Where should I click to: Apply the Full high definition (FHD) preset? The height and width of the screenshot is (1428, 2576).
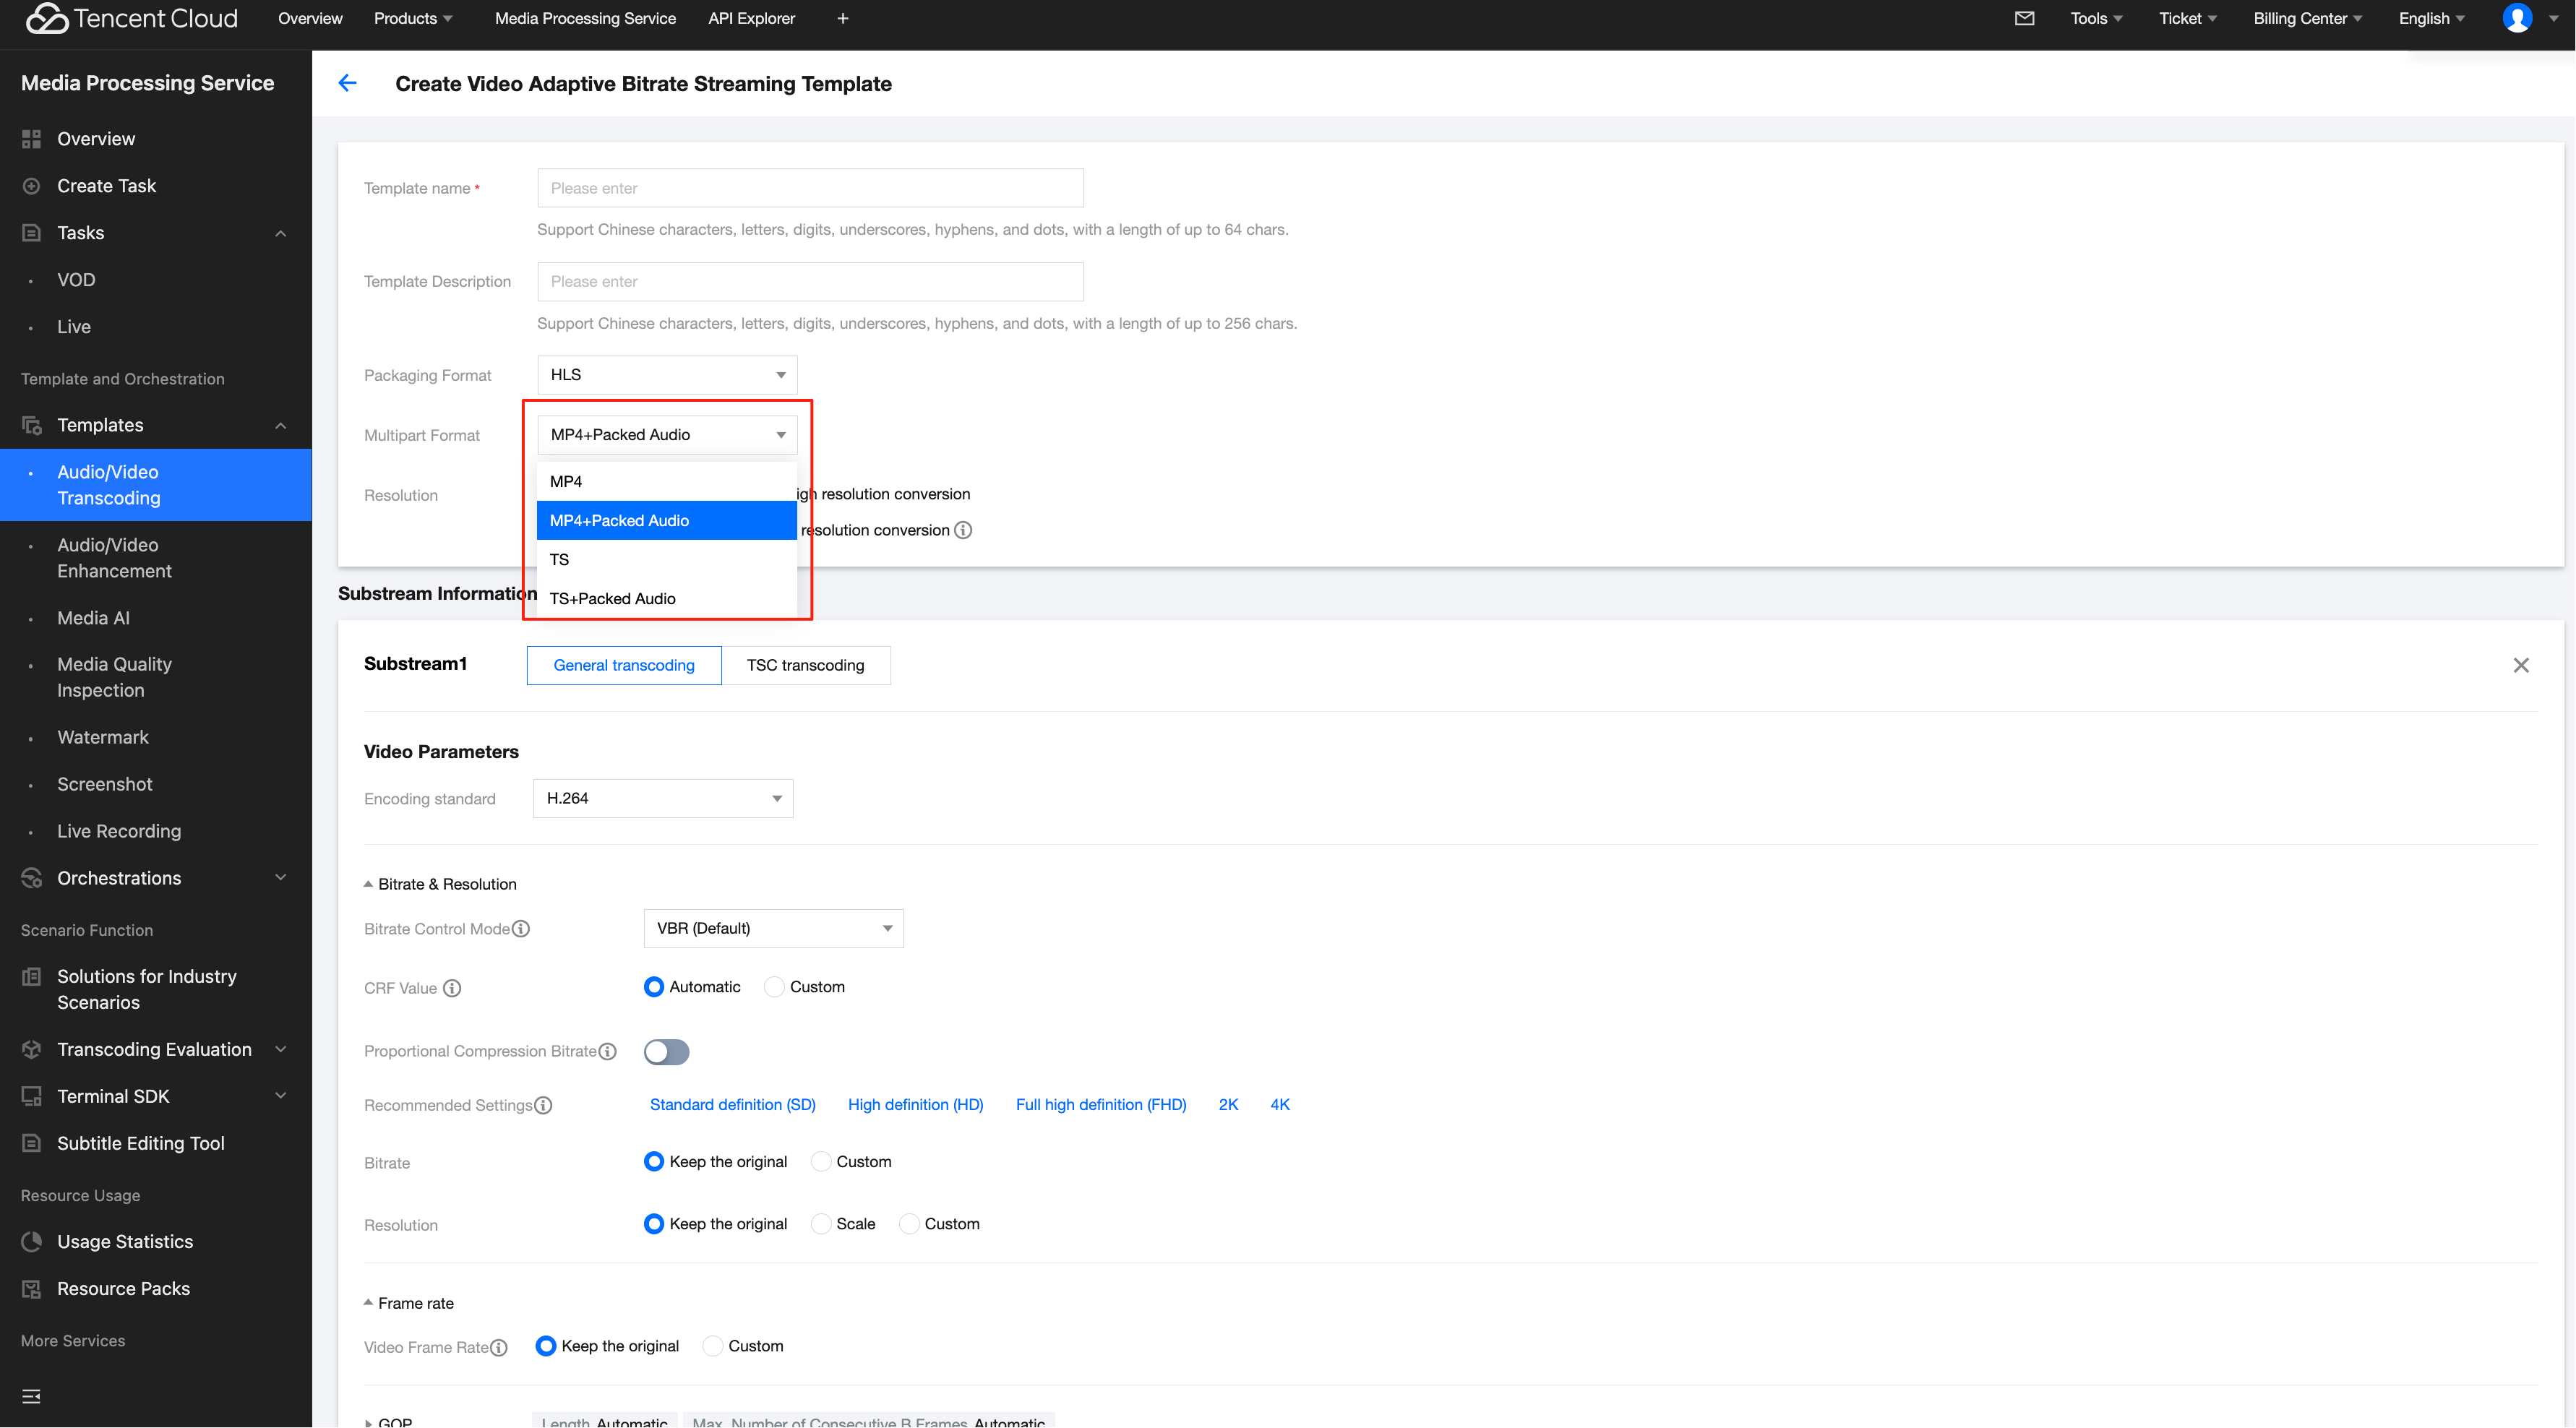[1100, 1104]
